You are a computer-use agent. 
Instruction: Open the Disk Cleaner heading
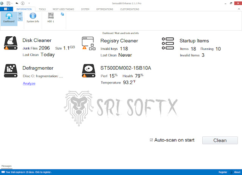click(x=37, y=40)
